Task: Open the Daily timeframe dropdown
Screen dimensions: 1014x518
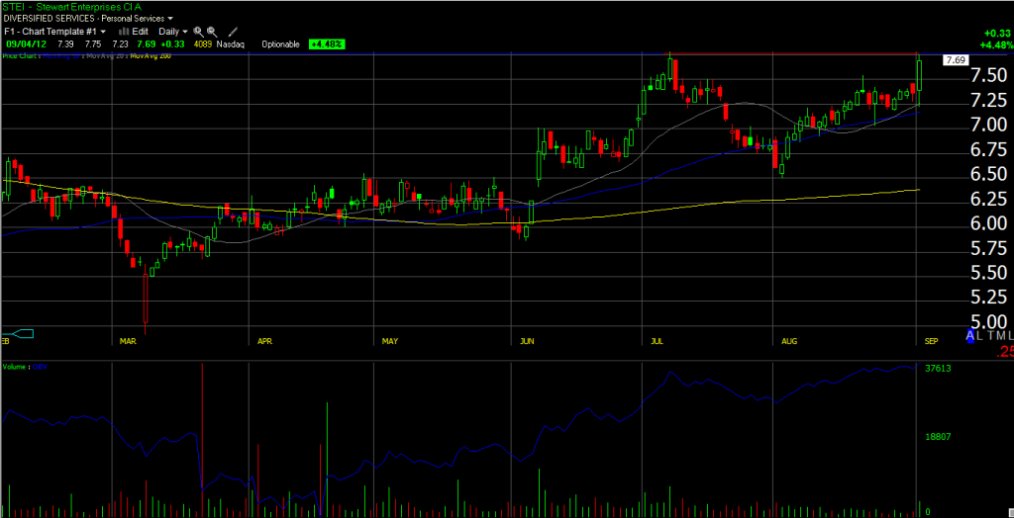Action: pyautogui.click(x=185, y=31)
